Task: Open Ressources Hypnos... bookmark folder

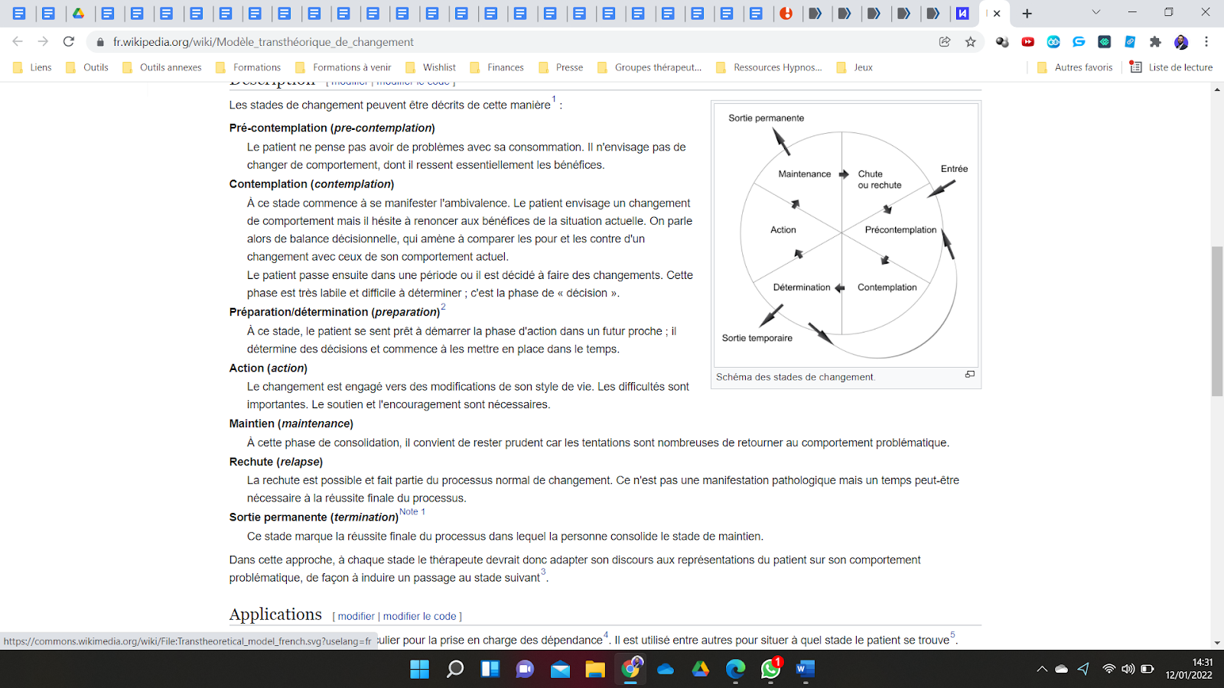Action: point(769,67)
